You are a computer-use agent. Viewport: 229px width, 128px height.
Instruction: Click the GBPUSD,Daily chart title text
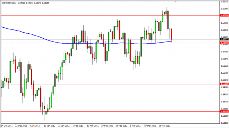pos(9,3)
